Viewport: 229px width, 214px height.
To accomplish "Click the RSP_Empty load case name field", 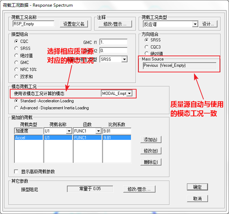I will pos(33,24).
